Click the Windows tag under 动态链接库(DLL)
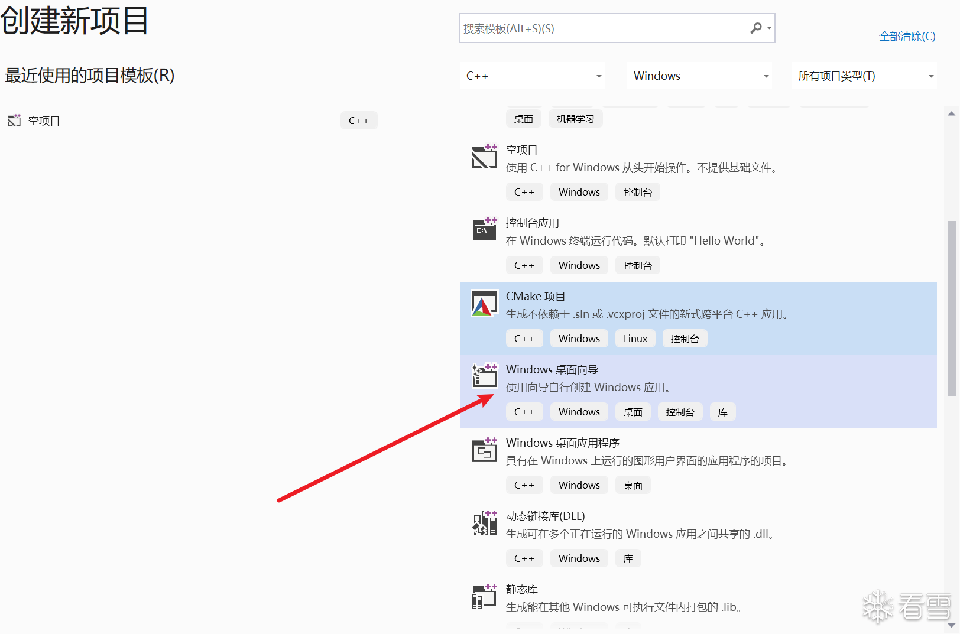This screenshot has width=960, height=634. (x=579, y=558)
